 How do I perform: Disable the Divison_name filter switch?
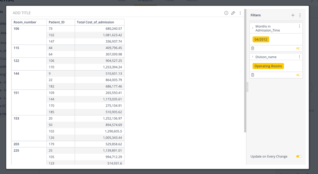pyautogui.click(x=299, y=75)
